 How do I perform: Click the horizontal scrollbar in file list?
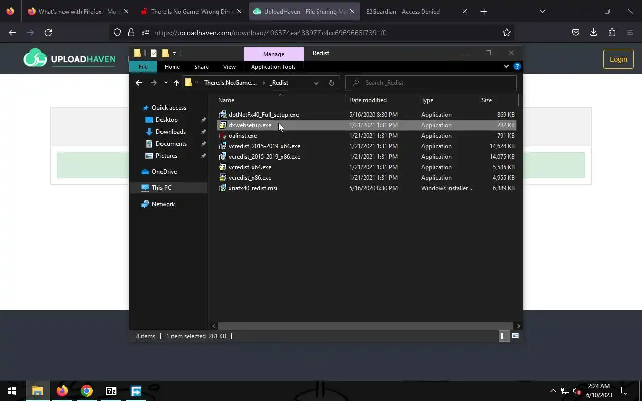point(365,326)
